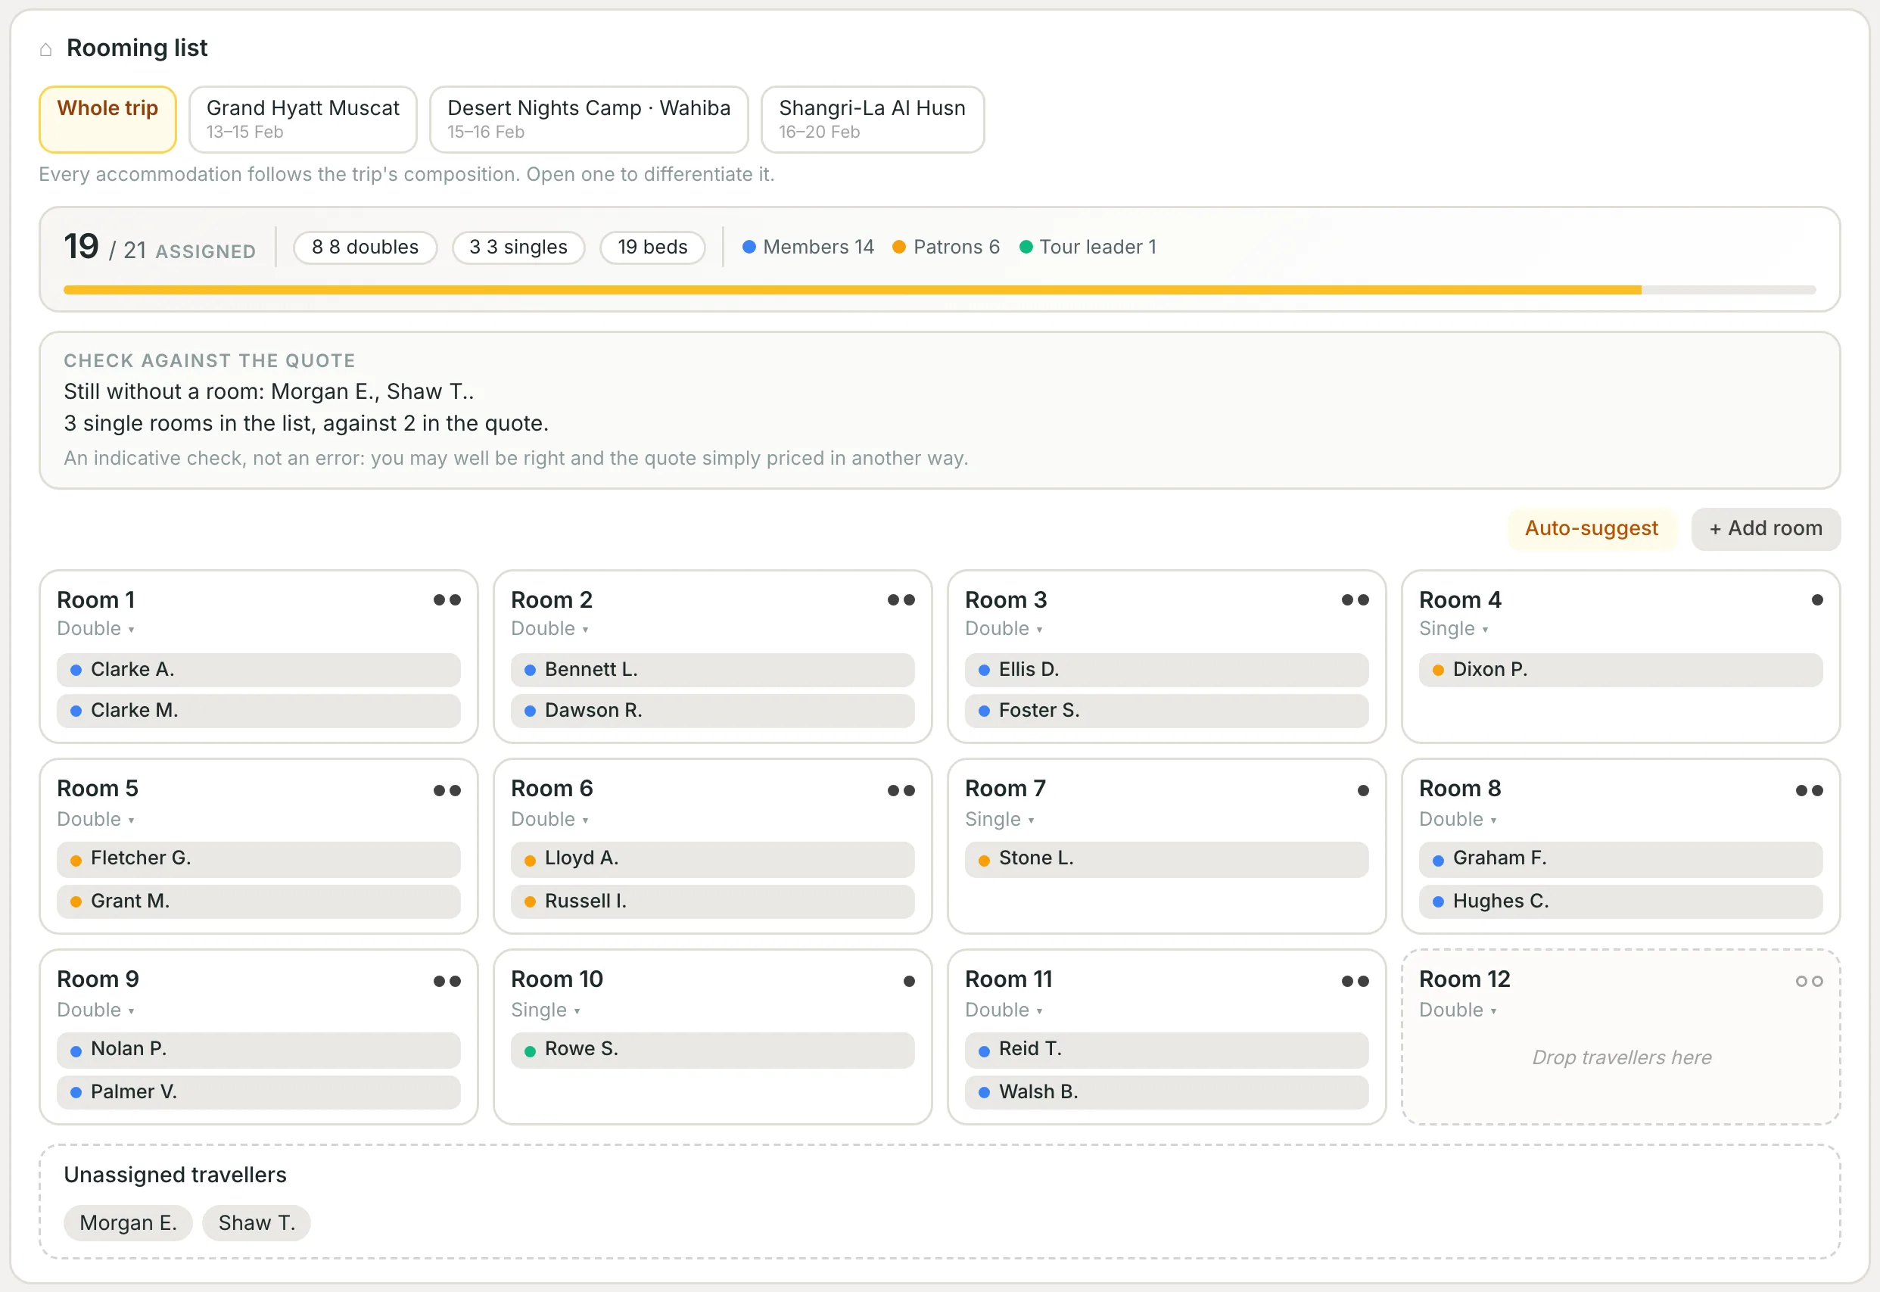Click the yellow assigned progress bar
The height and width of the screenshot is (1292, 1880).
pos(852,290)
